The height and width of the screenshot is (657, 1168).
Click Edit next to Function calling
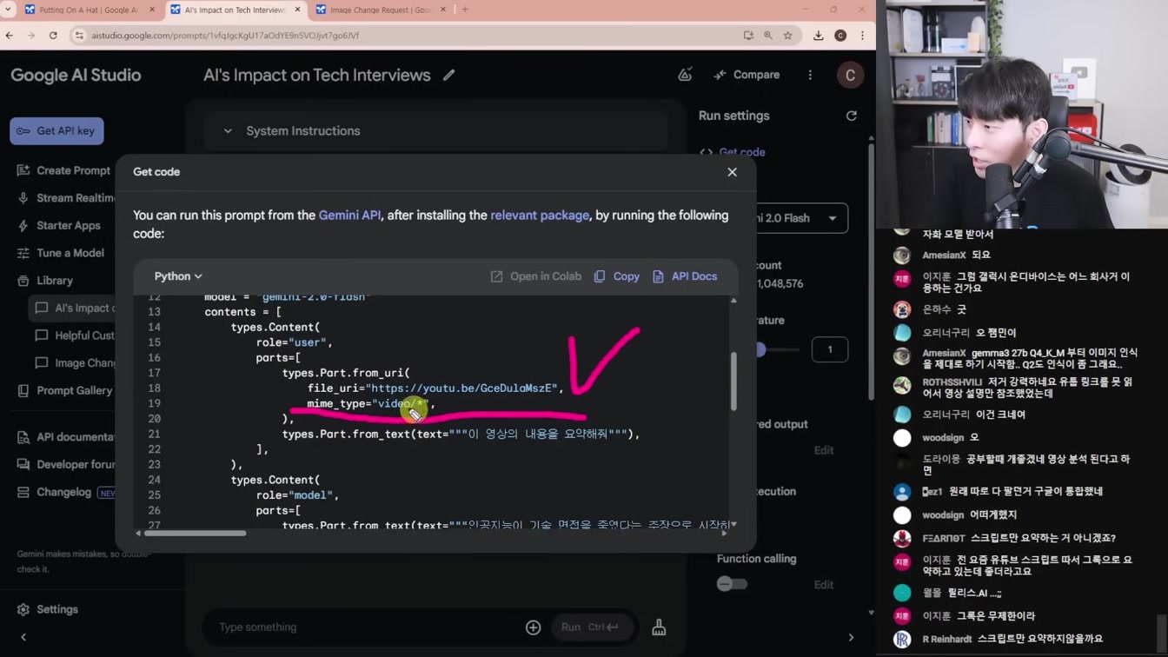824,585
